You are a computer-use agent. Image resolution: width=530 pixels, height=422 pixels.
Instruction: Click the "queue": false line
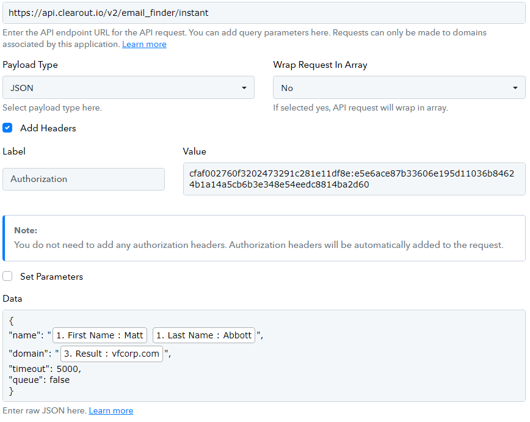[x=39, y=380]
